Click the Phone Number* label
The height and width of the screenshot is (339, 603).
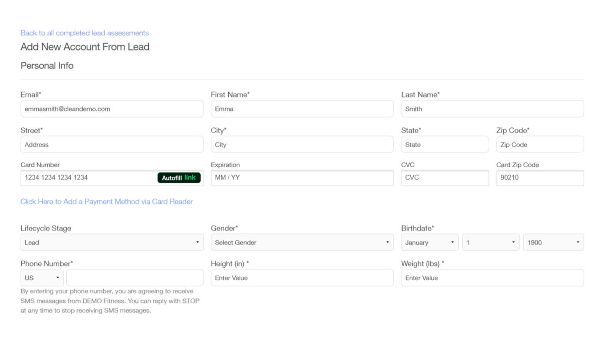(47, 264)
